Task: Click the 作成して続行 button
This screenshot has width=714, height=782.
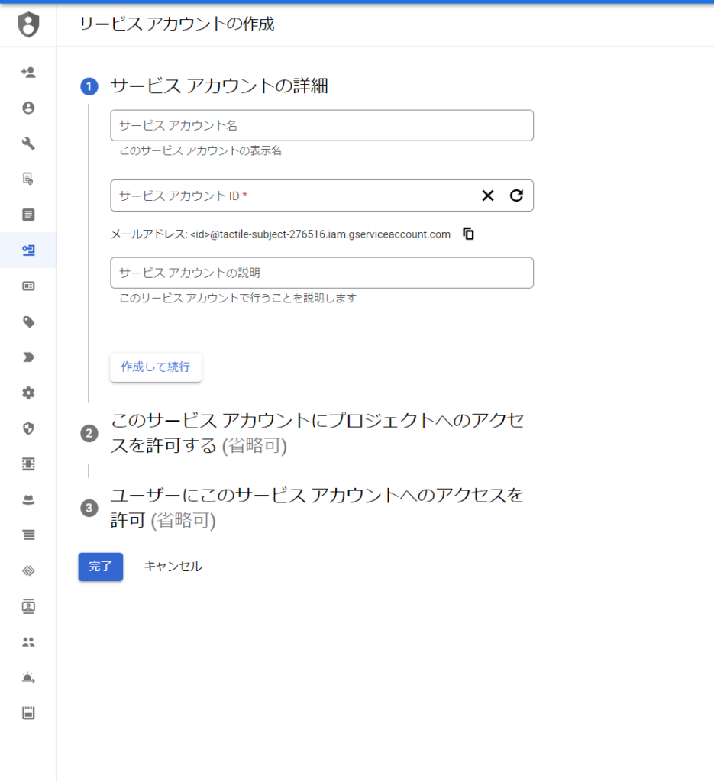Action: (x=156, y=367)
